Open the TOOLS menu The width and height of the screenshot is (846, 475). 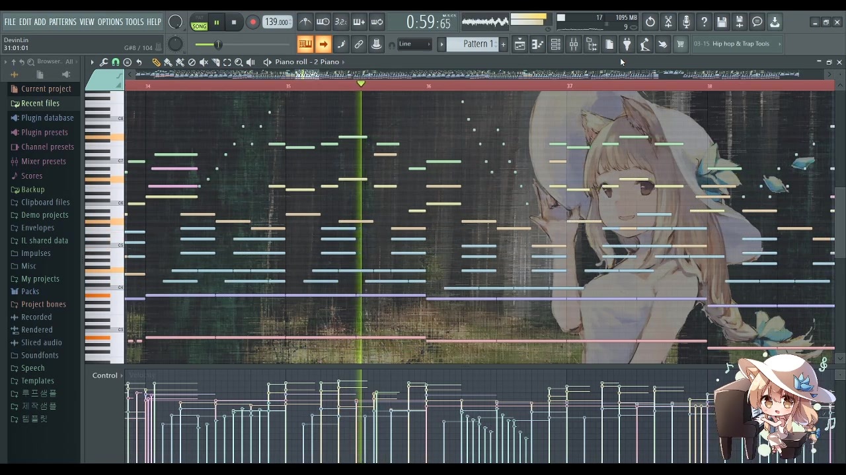[134, 22]
